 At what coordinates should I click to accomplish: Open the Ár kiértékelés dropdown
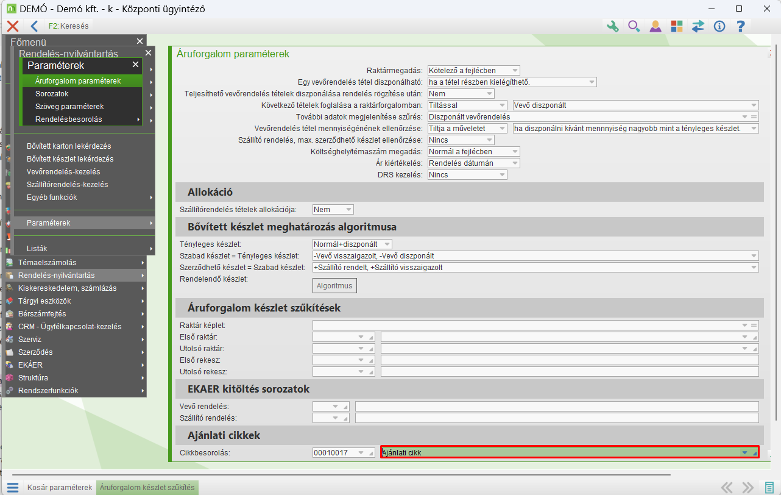point(515,163)
